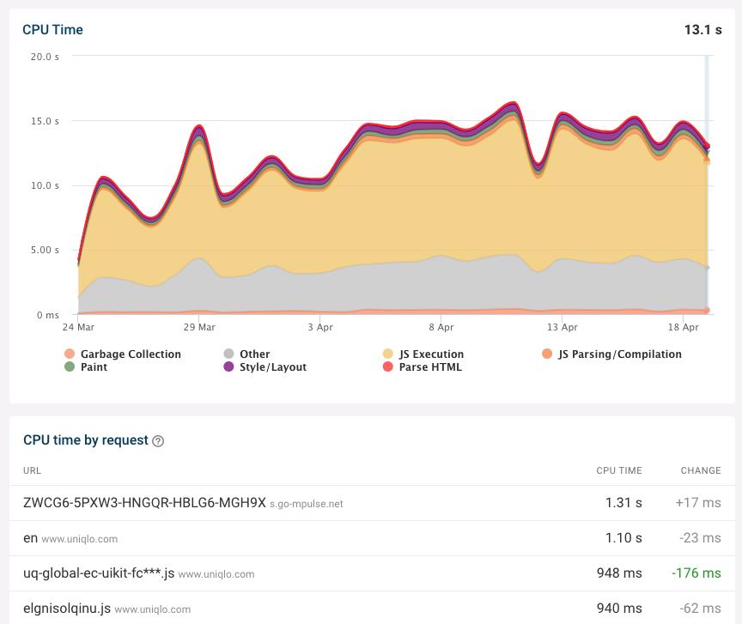Viewport: 742px width, 624px height.
Task: Click the s.go-mpulse.net domain label
Action: (307, 505)
